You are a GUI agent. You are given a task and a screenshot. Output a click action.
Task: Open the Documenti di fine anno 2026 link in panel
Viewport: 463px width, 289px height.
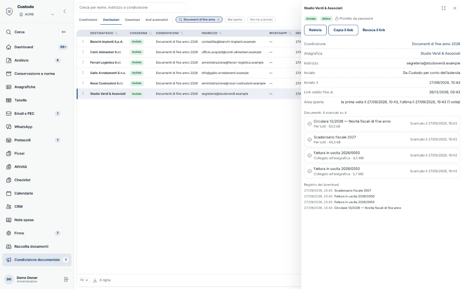point(436,44)
